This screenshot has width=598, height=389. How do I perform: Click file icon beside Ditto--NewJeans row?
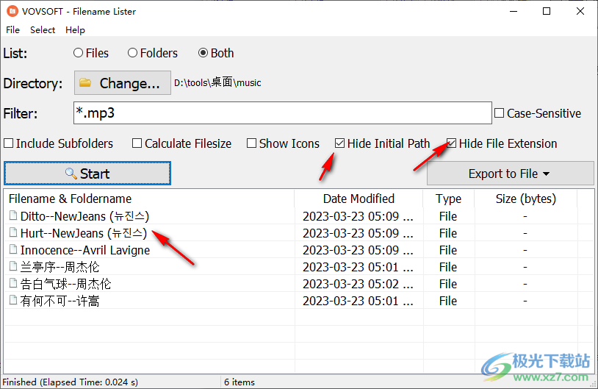click(13, 215)
